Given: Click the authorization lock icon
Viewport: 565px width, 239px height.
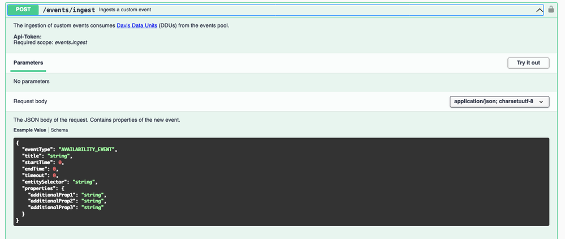Looking at the screenshot, I should tap(551, 10).
